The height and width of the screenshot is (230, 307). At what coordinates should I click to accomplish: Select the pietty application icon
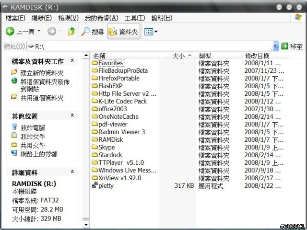(95, 185)
